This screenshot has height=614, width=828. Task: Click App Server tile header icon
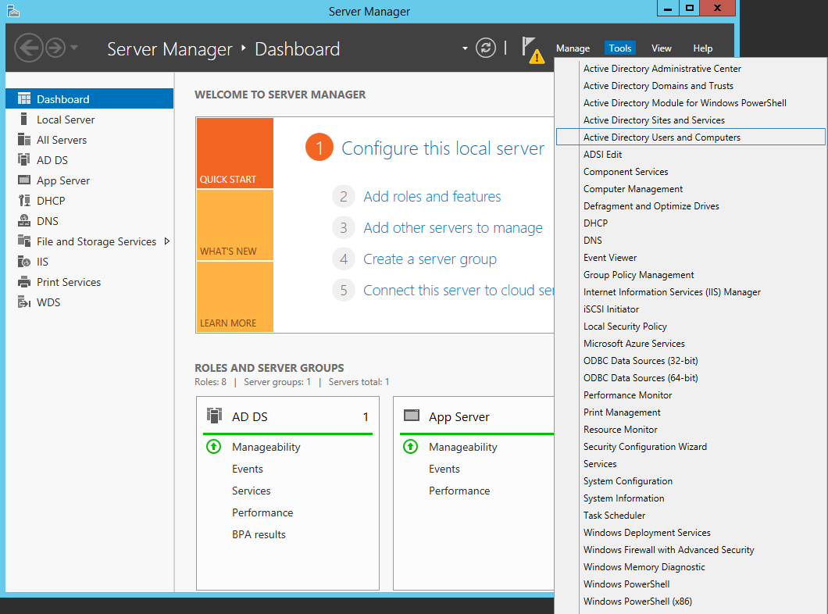click(x=412, y=416)
